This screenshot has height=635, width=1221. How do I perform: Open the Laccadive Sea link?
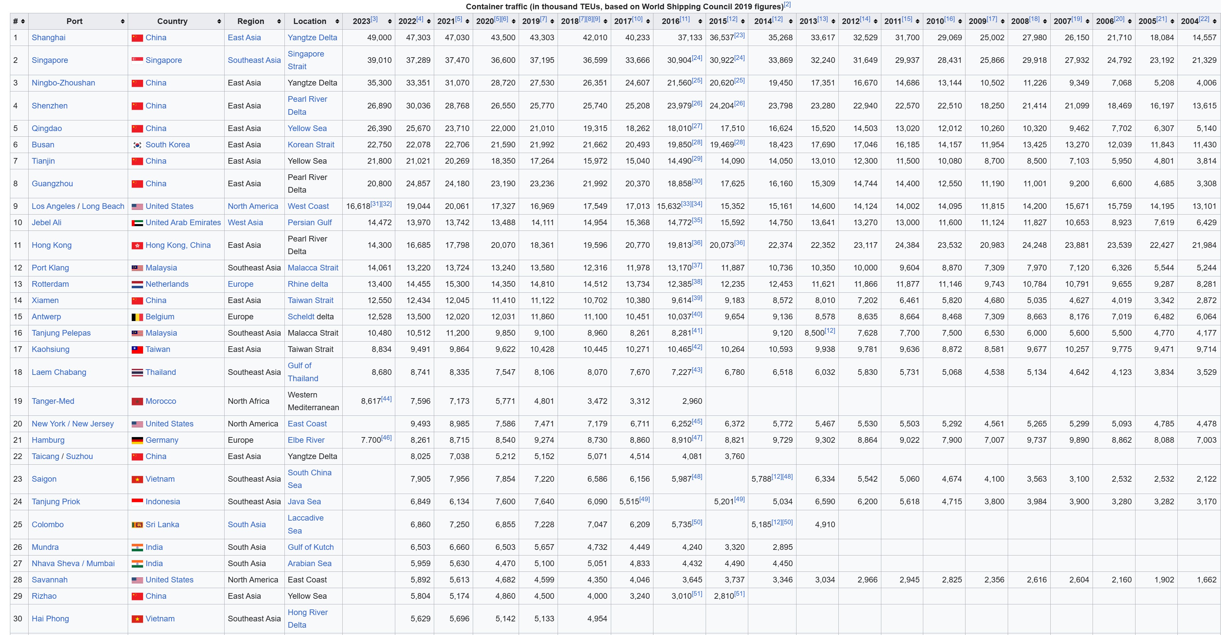point(305,525)
